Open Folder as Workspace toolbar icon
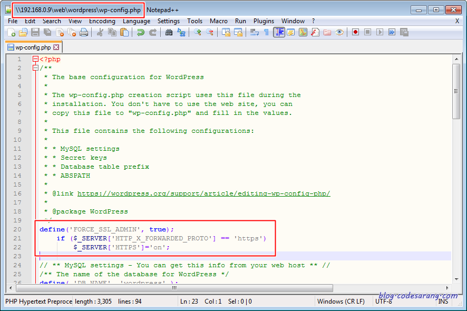 [327, 32]
